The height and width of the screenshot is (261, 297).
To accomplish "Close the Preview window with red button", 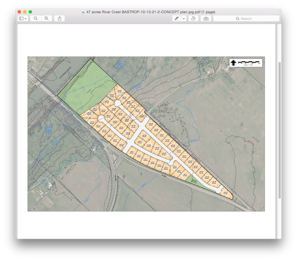I will [x=18, y=11].
